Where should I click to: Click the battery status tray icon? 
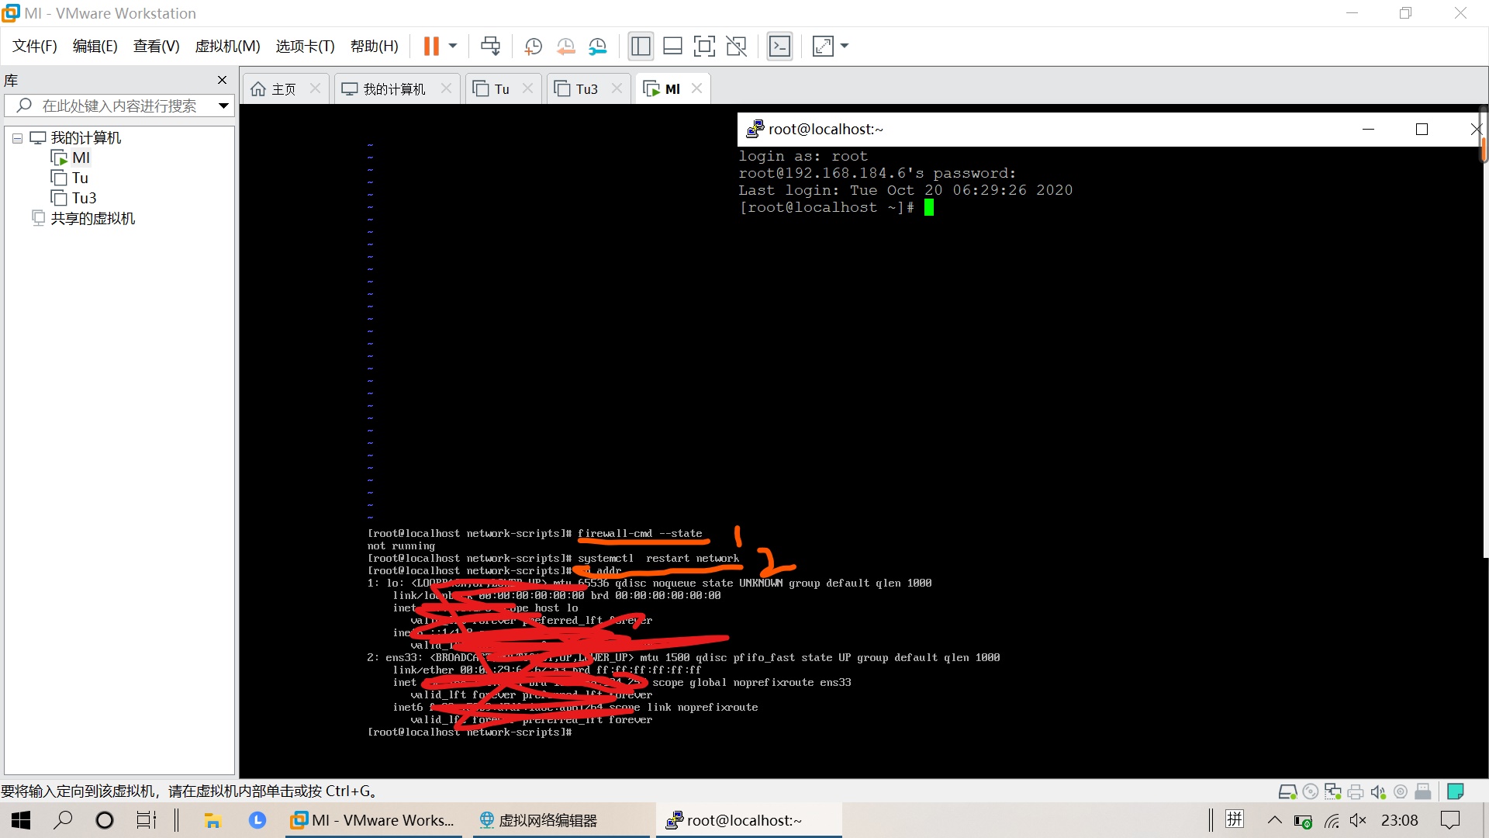click(1303, 821)
